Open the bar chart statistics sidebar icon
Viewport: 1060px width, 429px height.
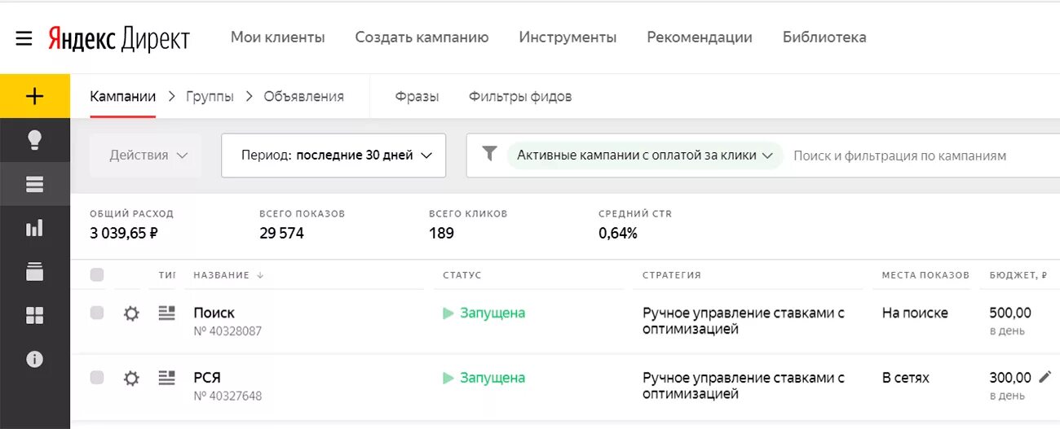[x=34, y=229]
